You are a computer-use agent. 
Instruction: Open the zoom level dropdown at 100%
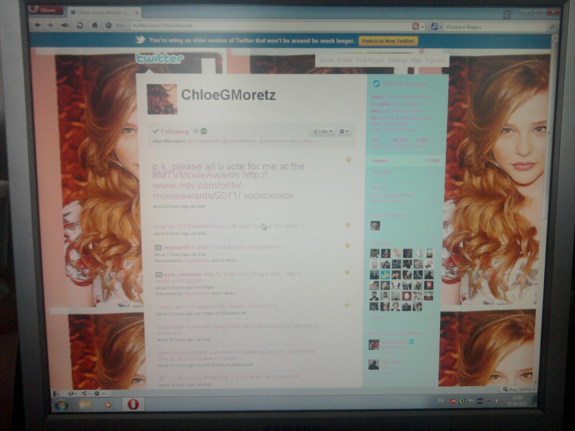519,389
